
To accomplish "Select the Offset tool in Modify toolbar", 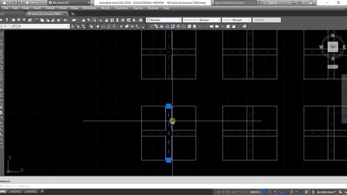I will click(168, 27).
